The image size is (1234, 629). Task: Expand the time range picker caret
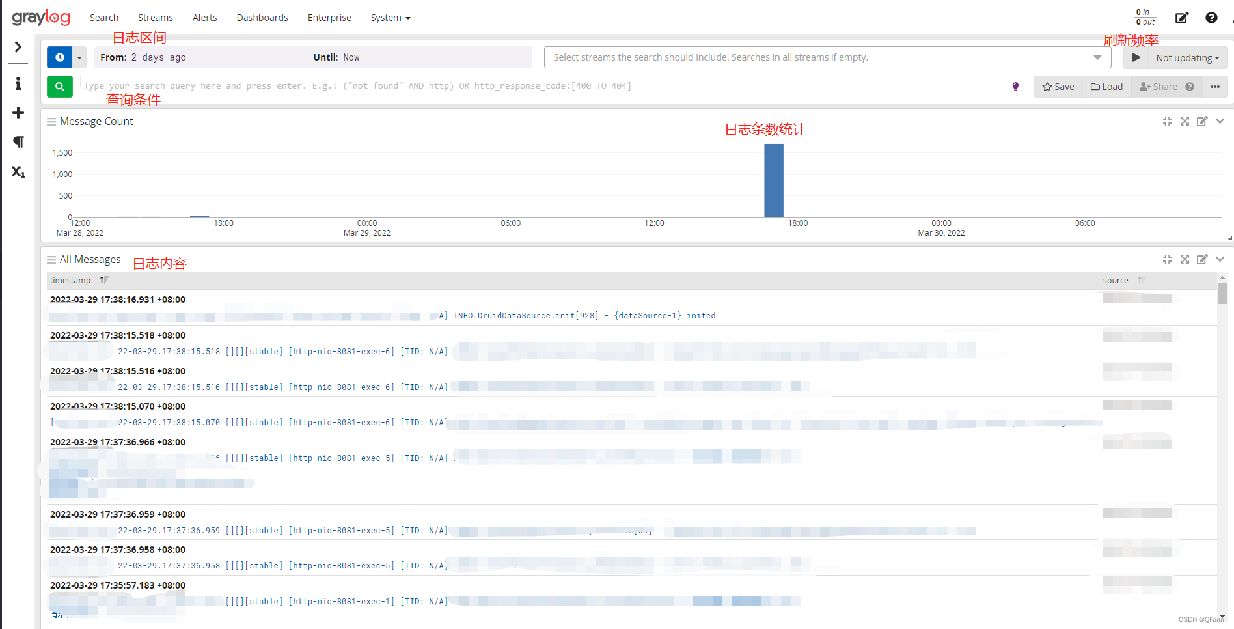click(79, 57)
